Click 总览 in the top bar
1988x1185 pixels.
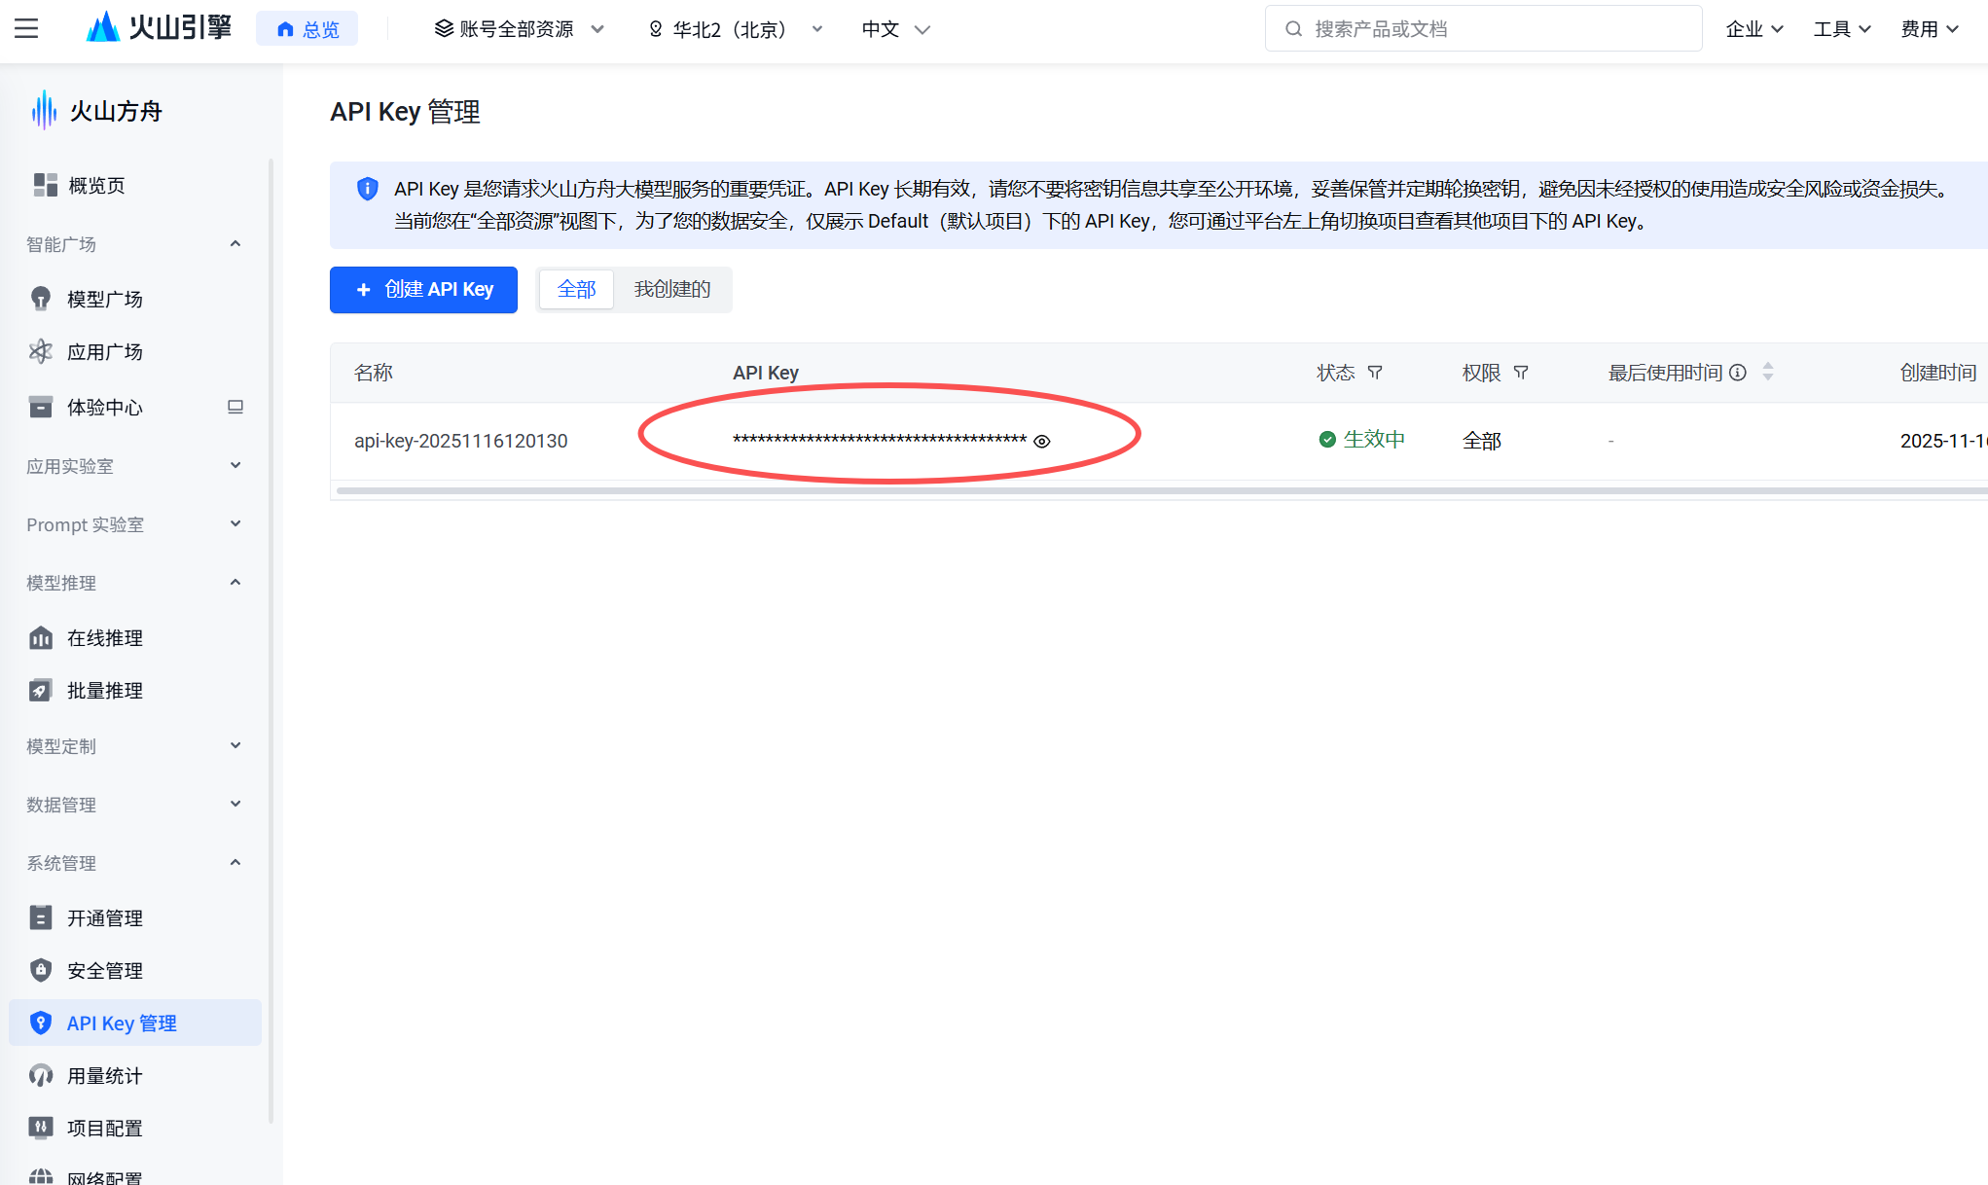coord(307,28)
